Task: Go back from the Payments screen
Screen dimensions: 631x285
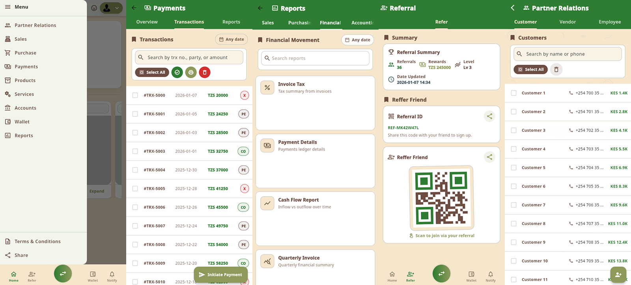Action: pos(134,8)
